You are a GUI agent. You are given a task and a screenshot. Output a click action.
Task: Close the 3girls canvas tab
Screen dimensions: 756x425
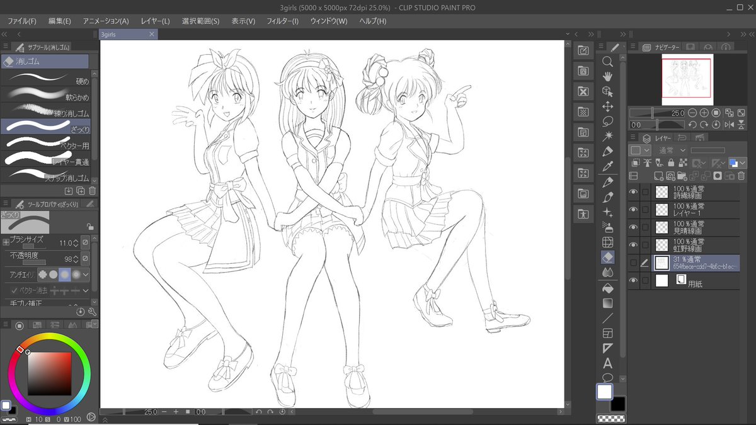pyautogui.click(x=152, y=35)
